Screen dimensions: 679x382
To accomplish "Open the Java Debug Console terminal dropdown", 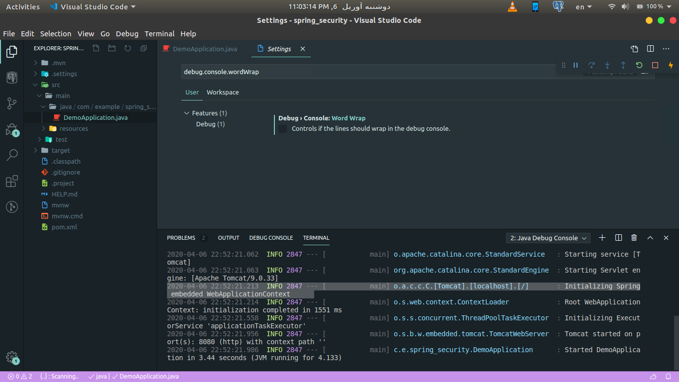I will pyautogui.click(x=547, y=238).
